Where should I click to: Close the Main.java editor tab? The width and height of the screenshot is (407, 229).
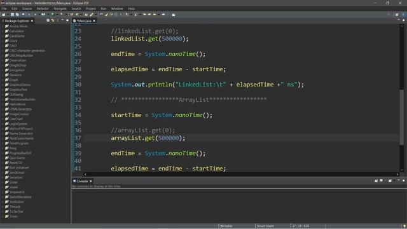94,21
